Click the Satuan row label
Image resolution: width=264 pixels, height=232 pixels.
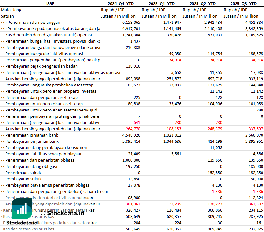pyautogui.click(x=7, y=16)
